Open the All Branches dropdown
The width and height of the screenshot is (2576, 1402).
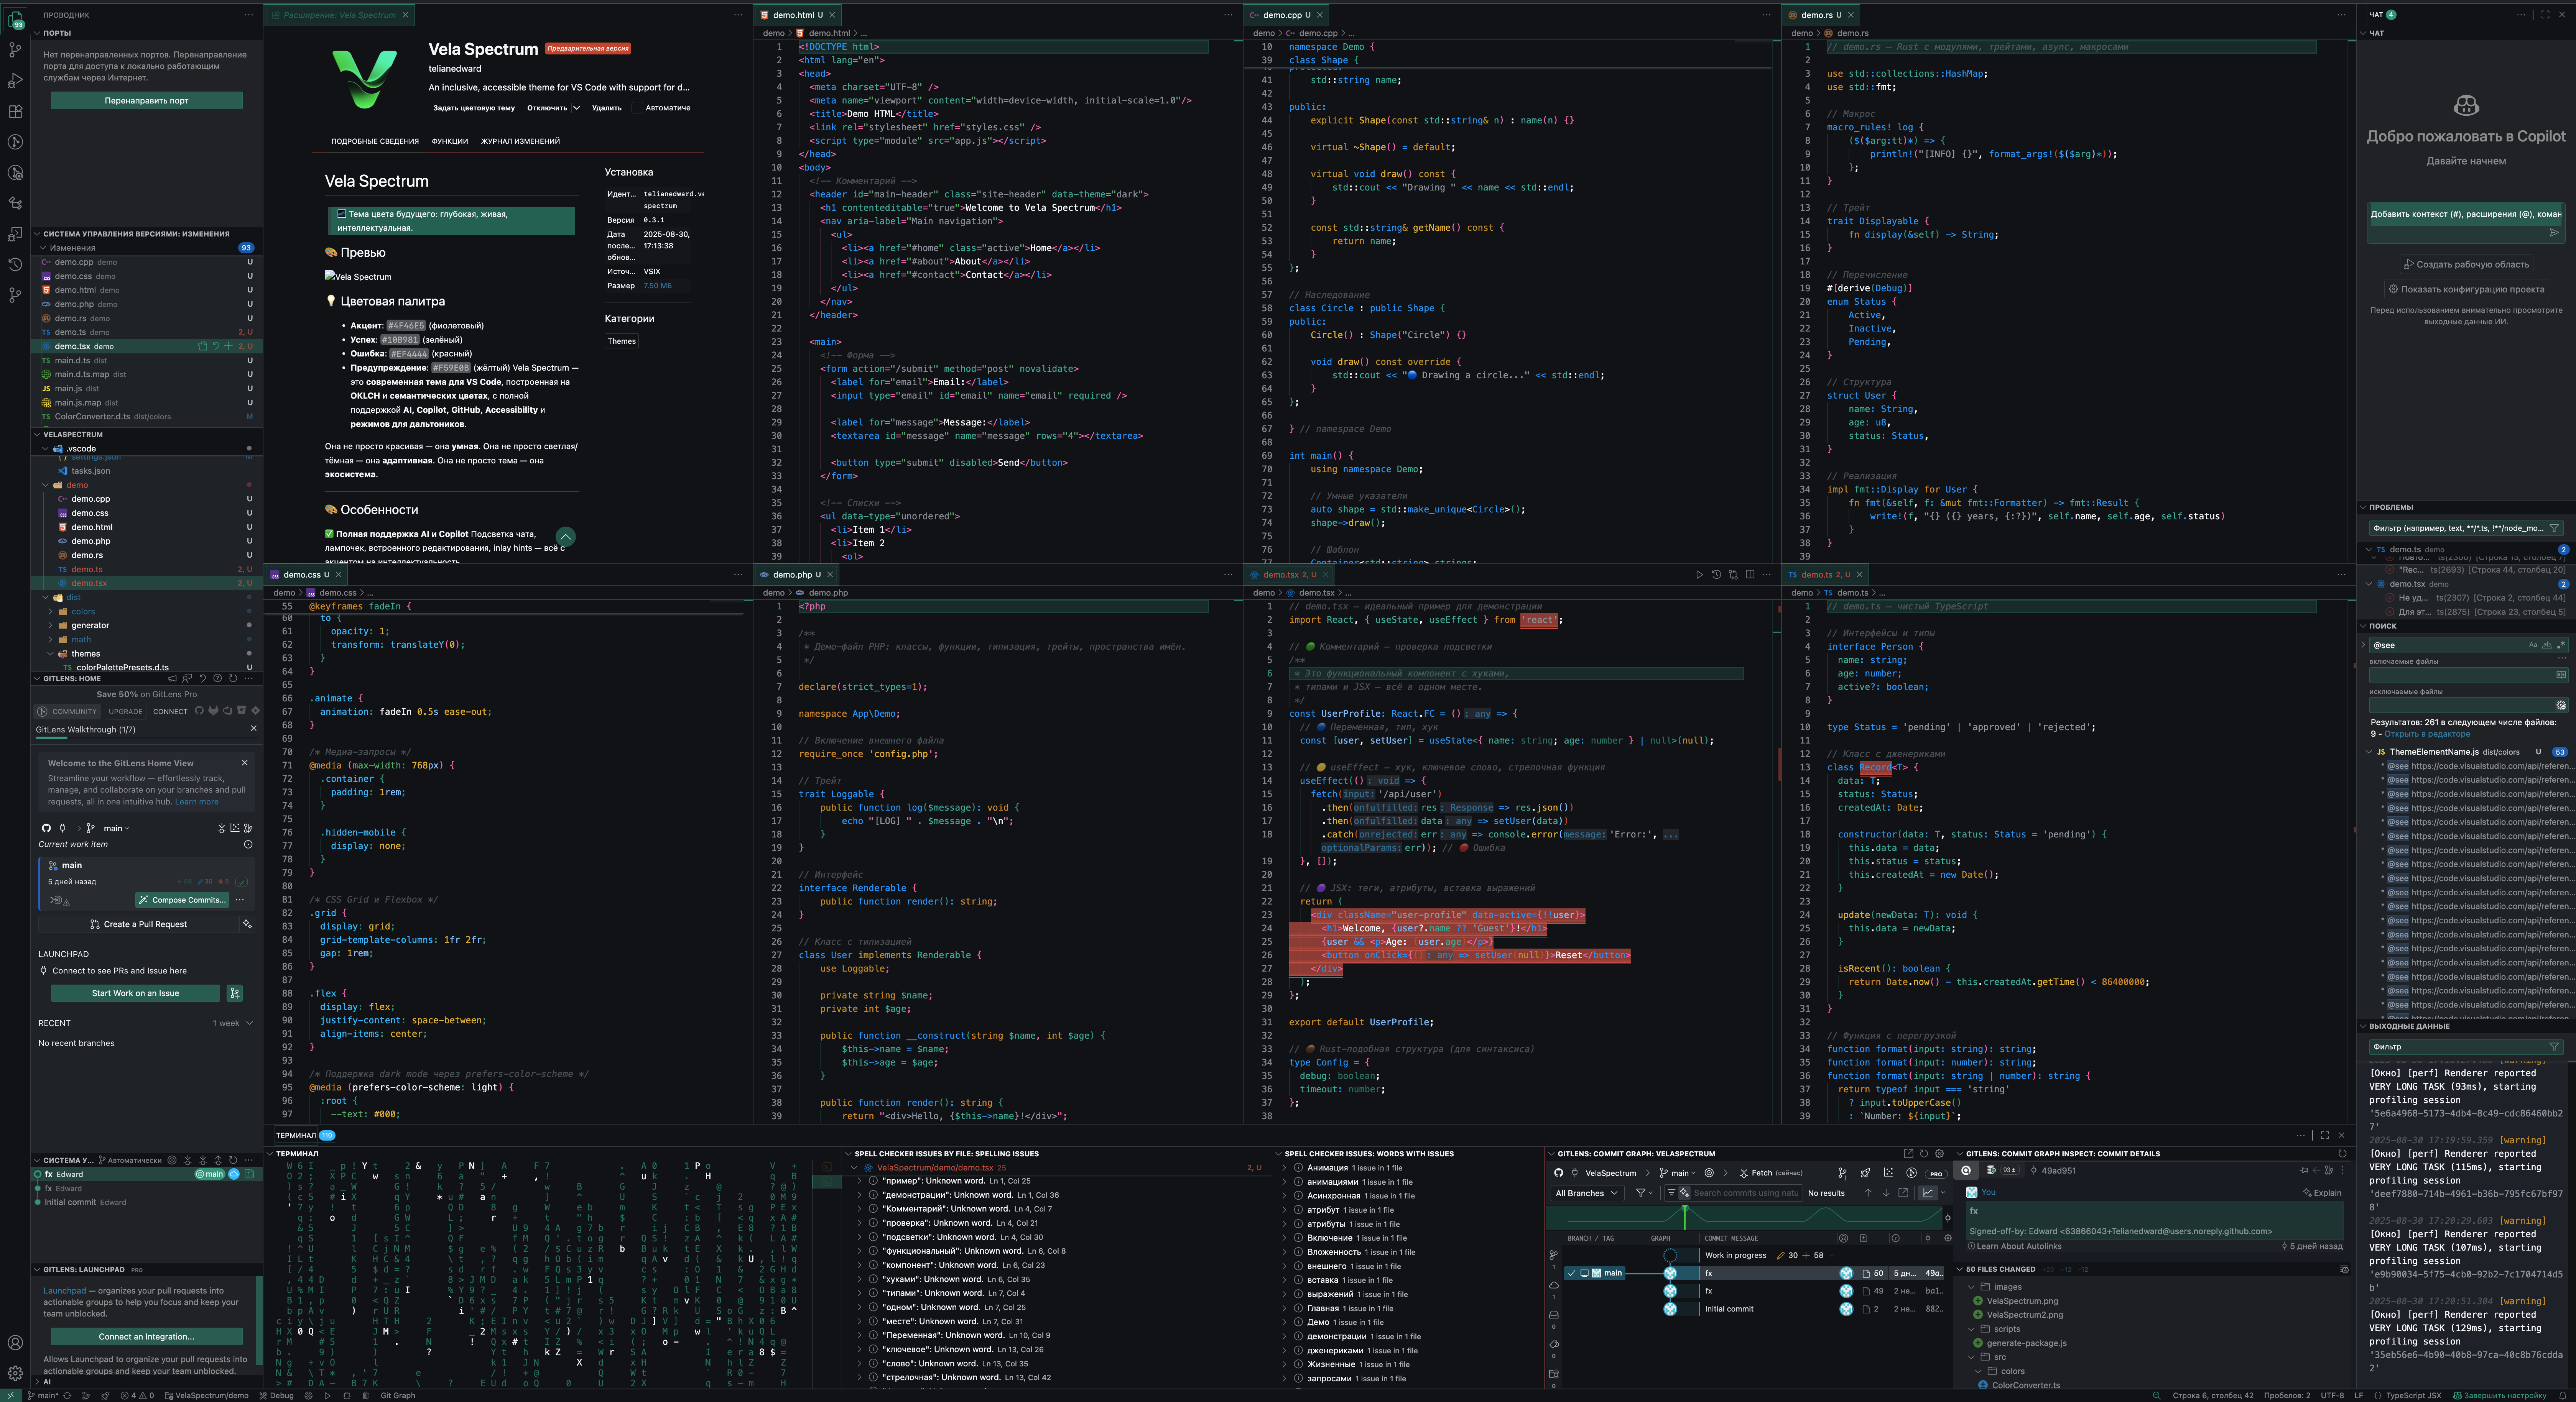tap(1587, 1193)
